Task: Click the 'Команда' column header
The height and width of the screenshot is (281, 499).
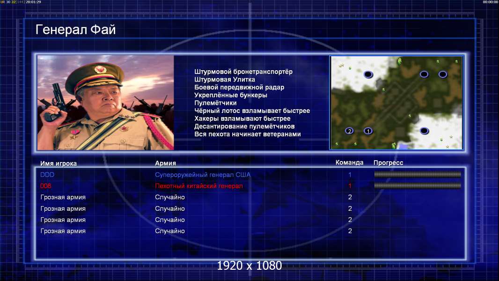Action: 349,163
